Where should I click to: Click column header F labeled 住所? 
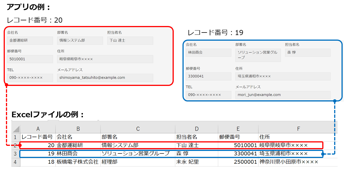click(x=298, y=128)
